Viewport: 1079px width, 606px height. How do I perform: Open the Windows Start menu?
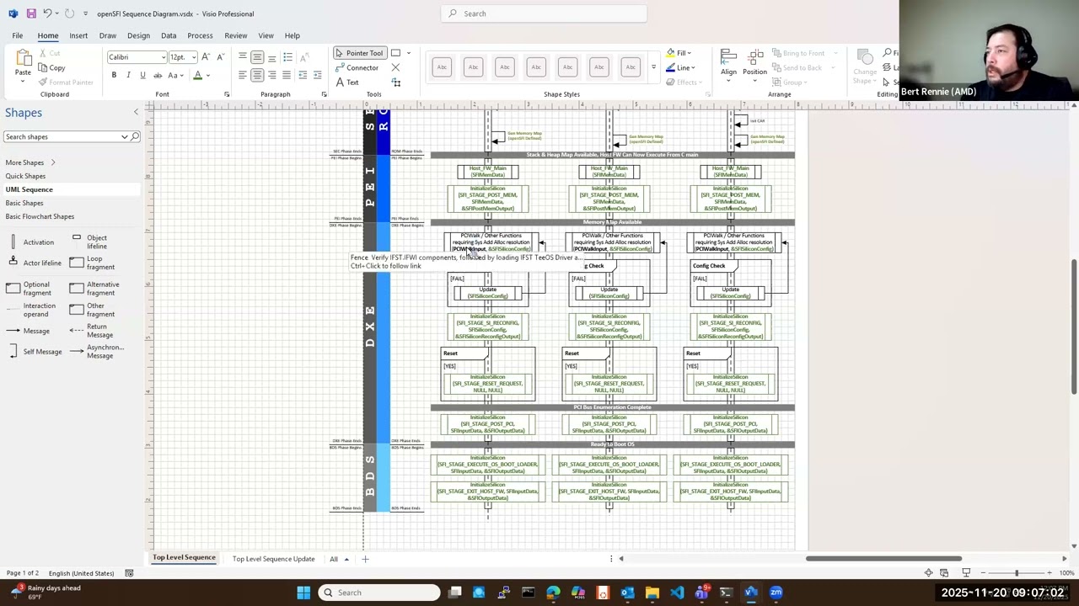pyautogui.click(x=303, y=593)
